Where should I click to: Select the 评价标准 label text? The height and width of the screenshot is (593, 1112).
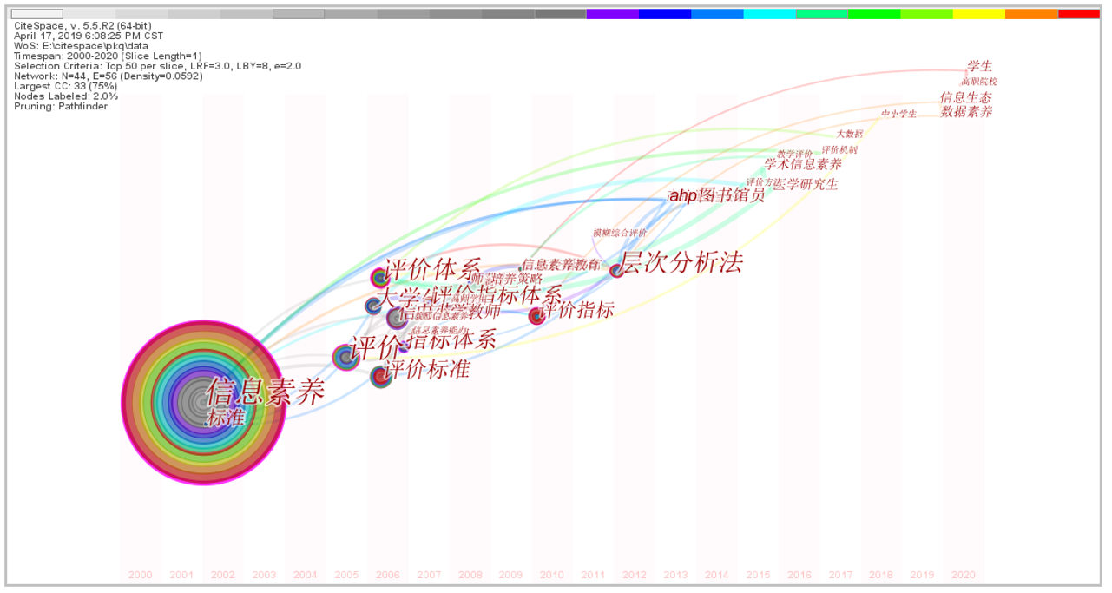(x=427, y=370)
